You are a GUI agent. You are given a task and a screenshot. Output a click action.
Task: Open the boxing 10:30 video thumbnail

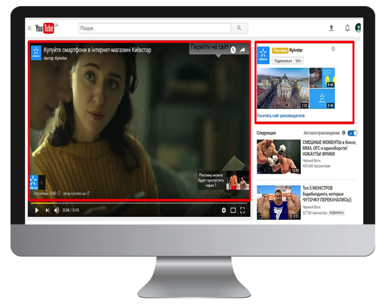(x=279, y=157)
